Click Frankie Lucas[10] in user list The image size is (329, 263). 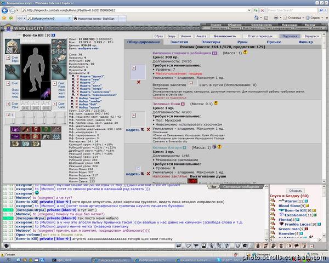coord(301,224)
